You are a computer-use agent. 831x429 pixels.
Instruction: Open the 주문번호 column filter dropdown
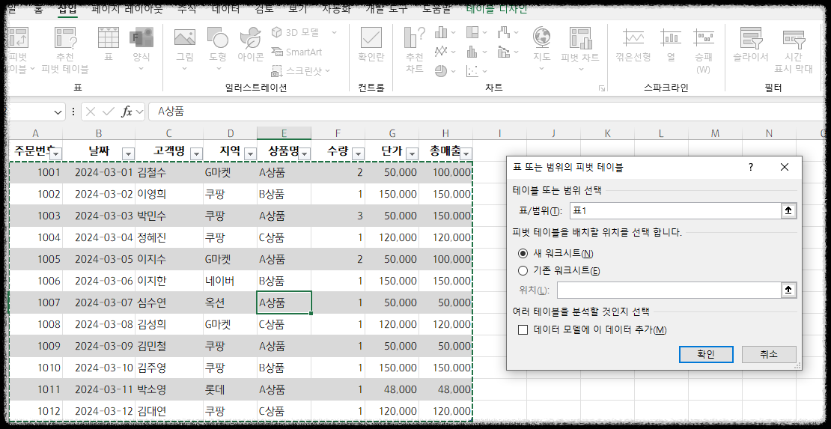(x=55, y=153)
